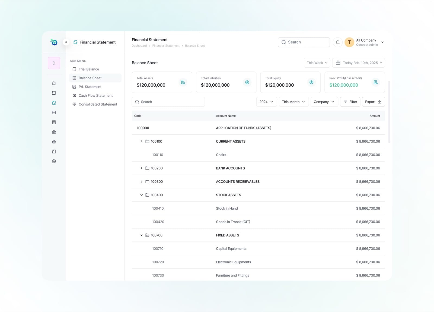Click the Total Equity card dollar icon
This screenshot has width=434, height=312.
click(x=311, y=82)
